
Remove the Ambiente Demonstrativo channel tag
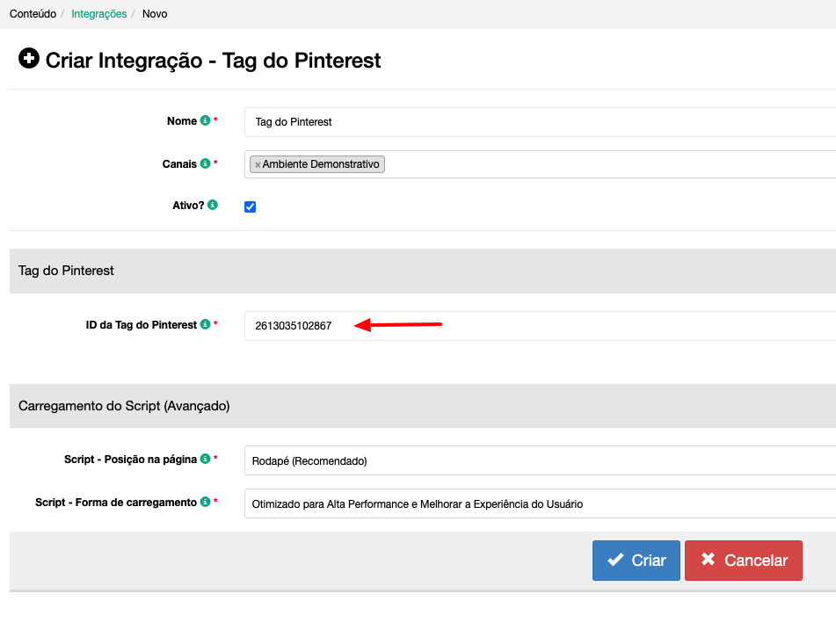tap(258, 165)
